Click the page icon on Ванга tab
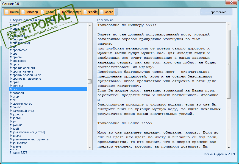 click(x=7, y=12)
